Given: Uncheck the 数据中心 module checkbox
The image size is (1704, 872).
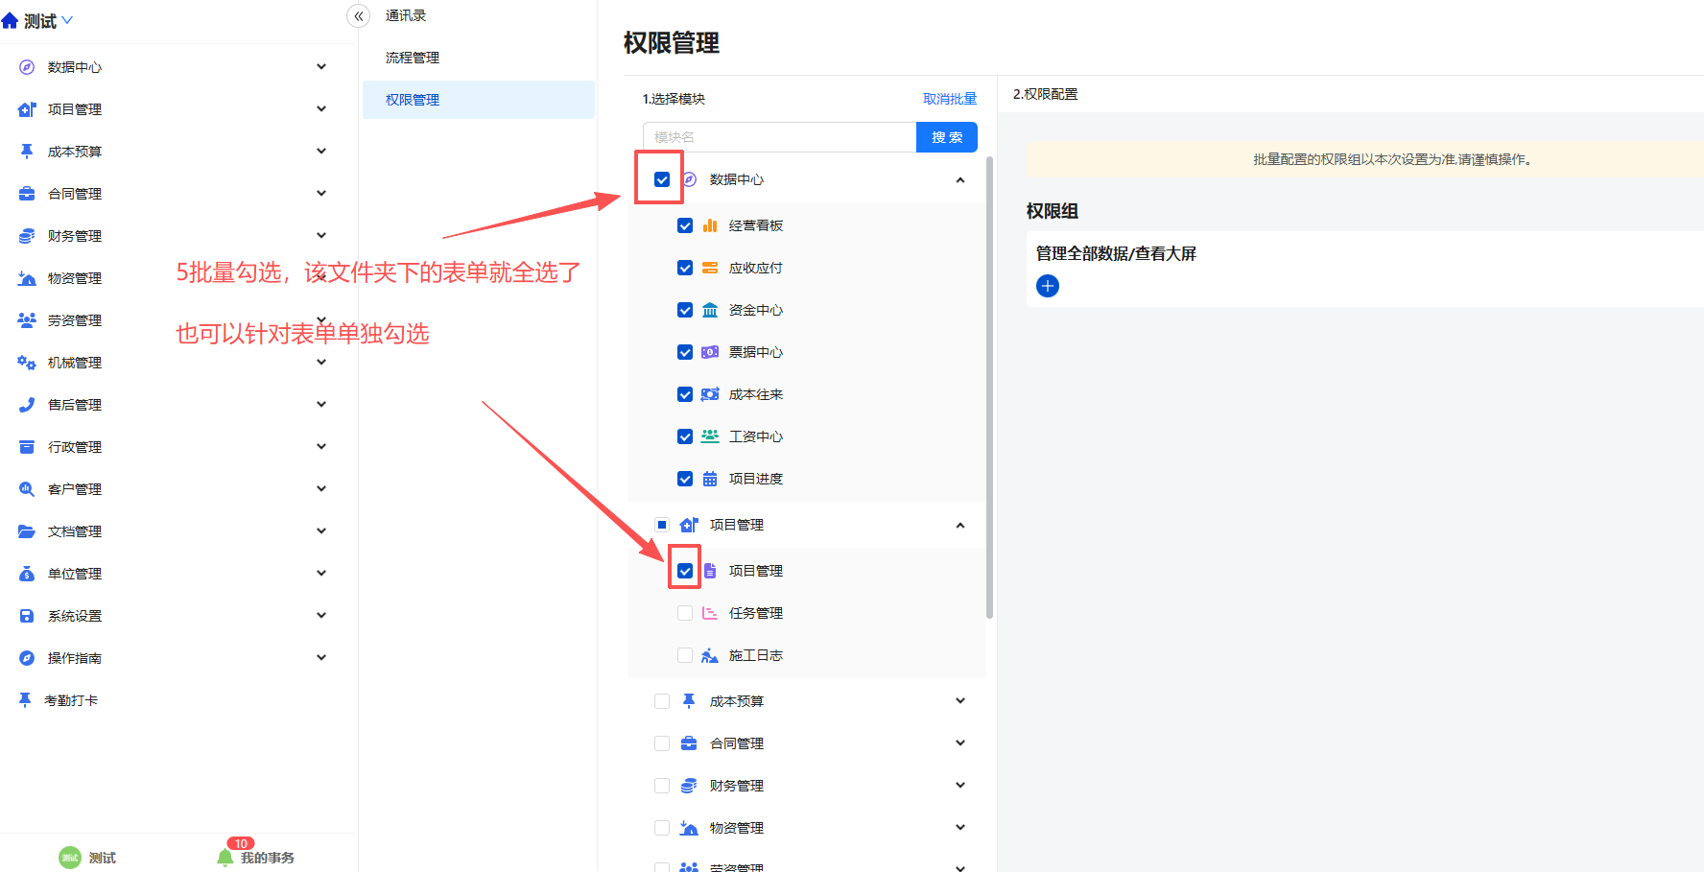Looking at the screenshot, I should point(662,179).
